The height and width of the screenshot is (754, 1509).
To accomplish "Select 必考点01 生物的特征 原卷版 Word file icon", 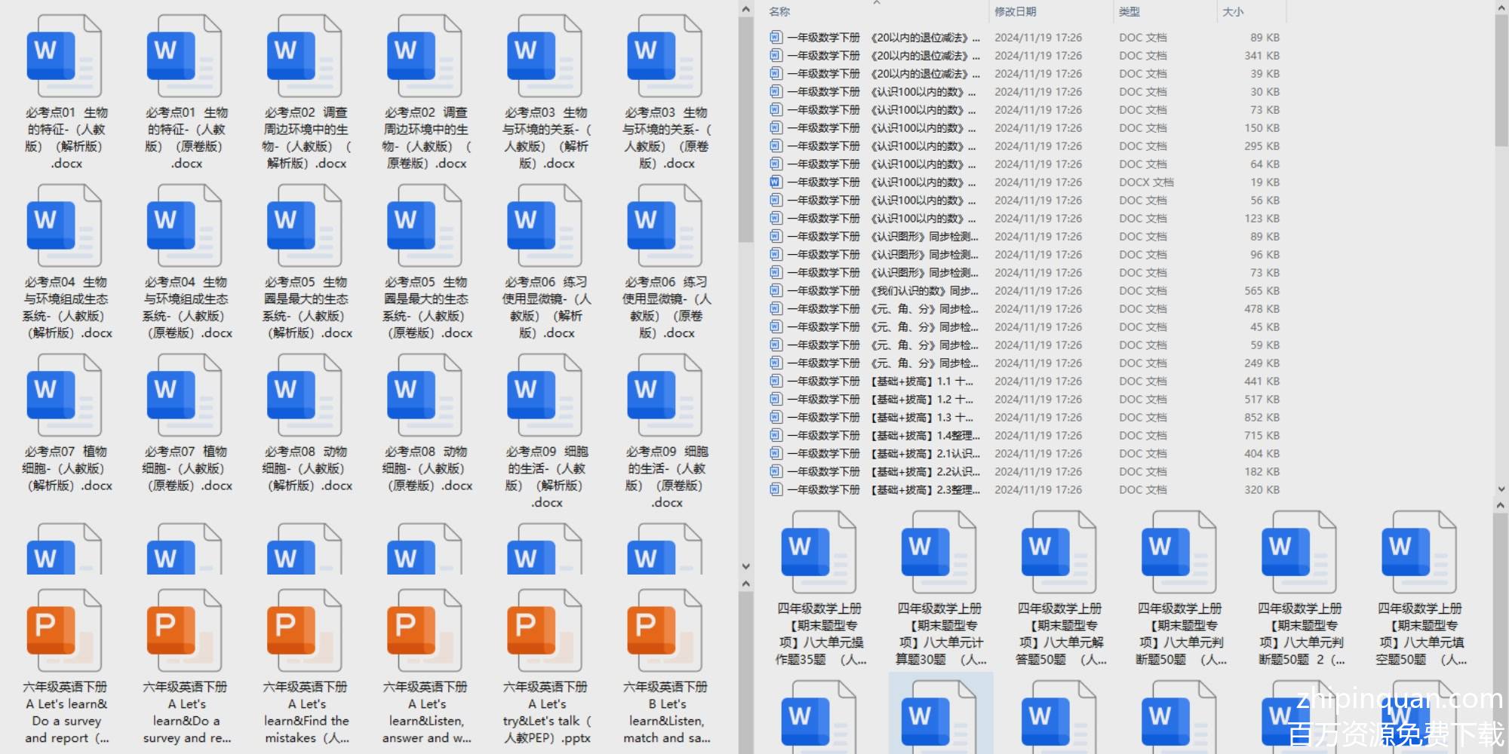I will click(184, 57).
